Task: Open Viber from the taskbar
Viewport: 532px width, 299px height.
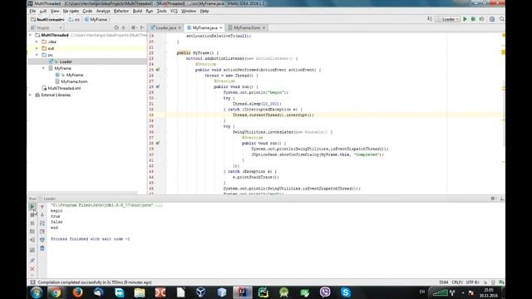Action: (x=325, y=292)
